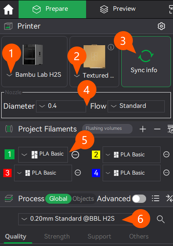Open Flushing volumes settings
173x246 pixels.
pyautogui.click(x=107, y=129)
